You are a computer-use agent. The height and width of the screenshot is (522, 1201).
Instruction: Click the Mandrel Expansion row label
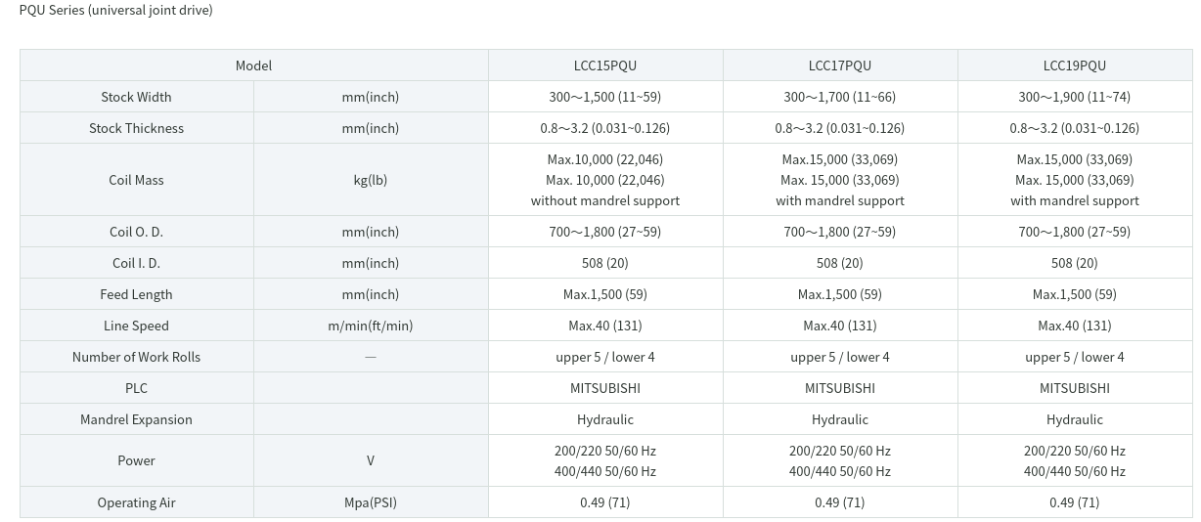click(x=137, y=419)
